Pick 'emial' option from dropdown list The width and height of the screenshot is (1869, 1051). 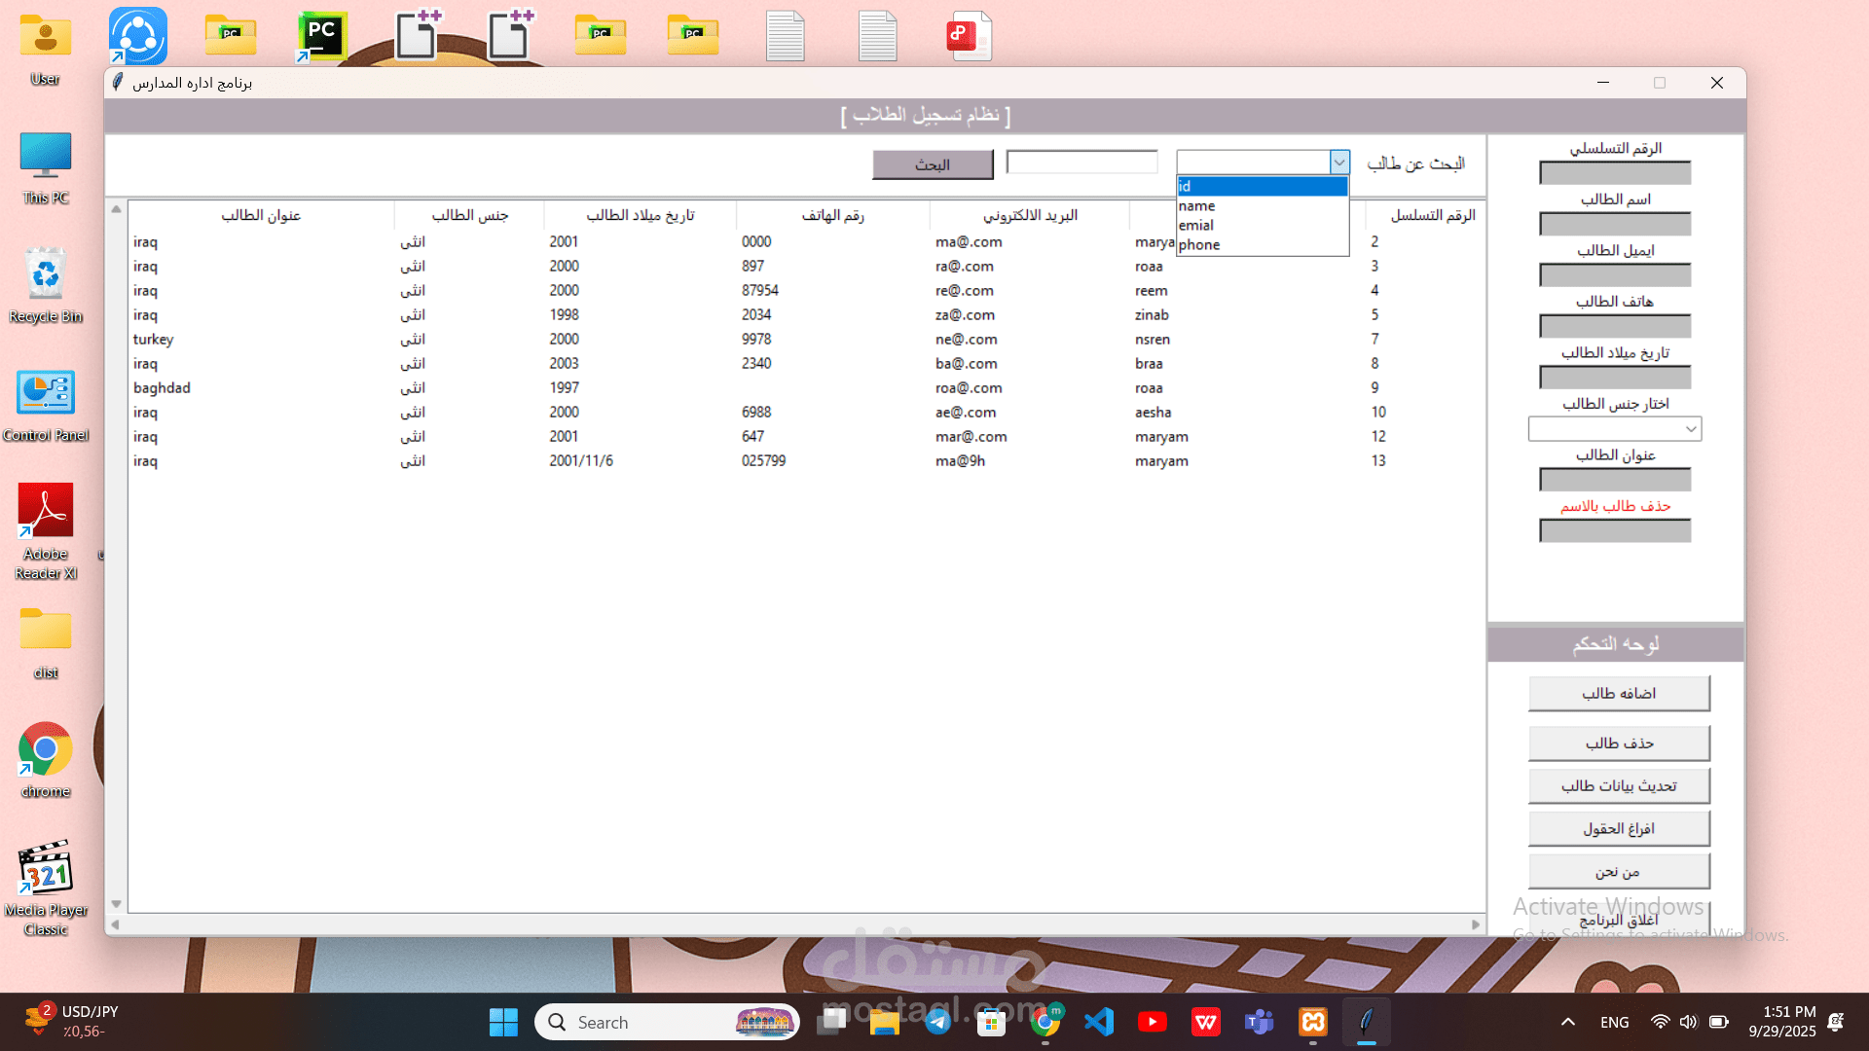point(1262,225)
